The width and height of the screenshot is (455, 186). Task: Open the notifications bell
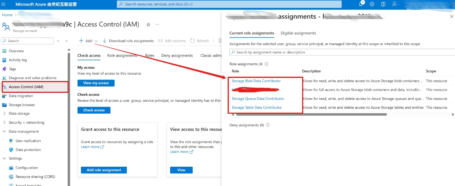(x=361, y=4)
